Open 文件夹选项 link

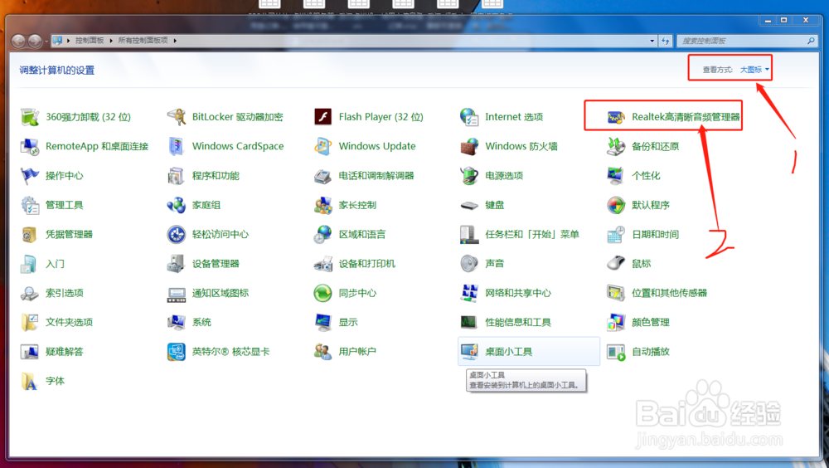(69, 322)
